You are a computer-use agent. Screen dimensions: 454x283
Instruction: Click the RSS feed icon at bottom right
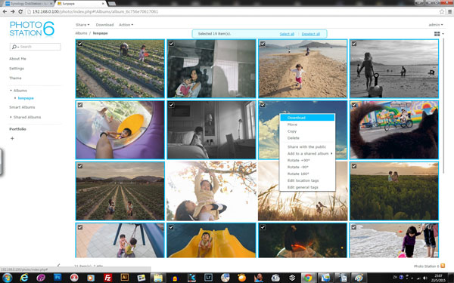coord(443,266)
